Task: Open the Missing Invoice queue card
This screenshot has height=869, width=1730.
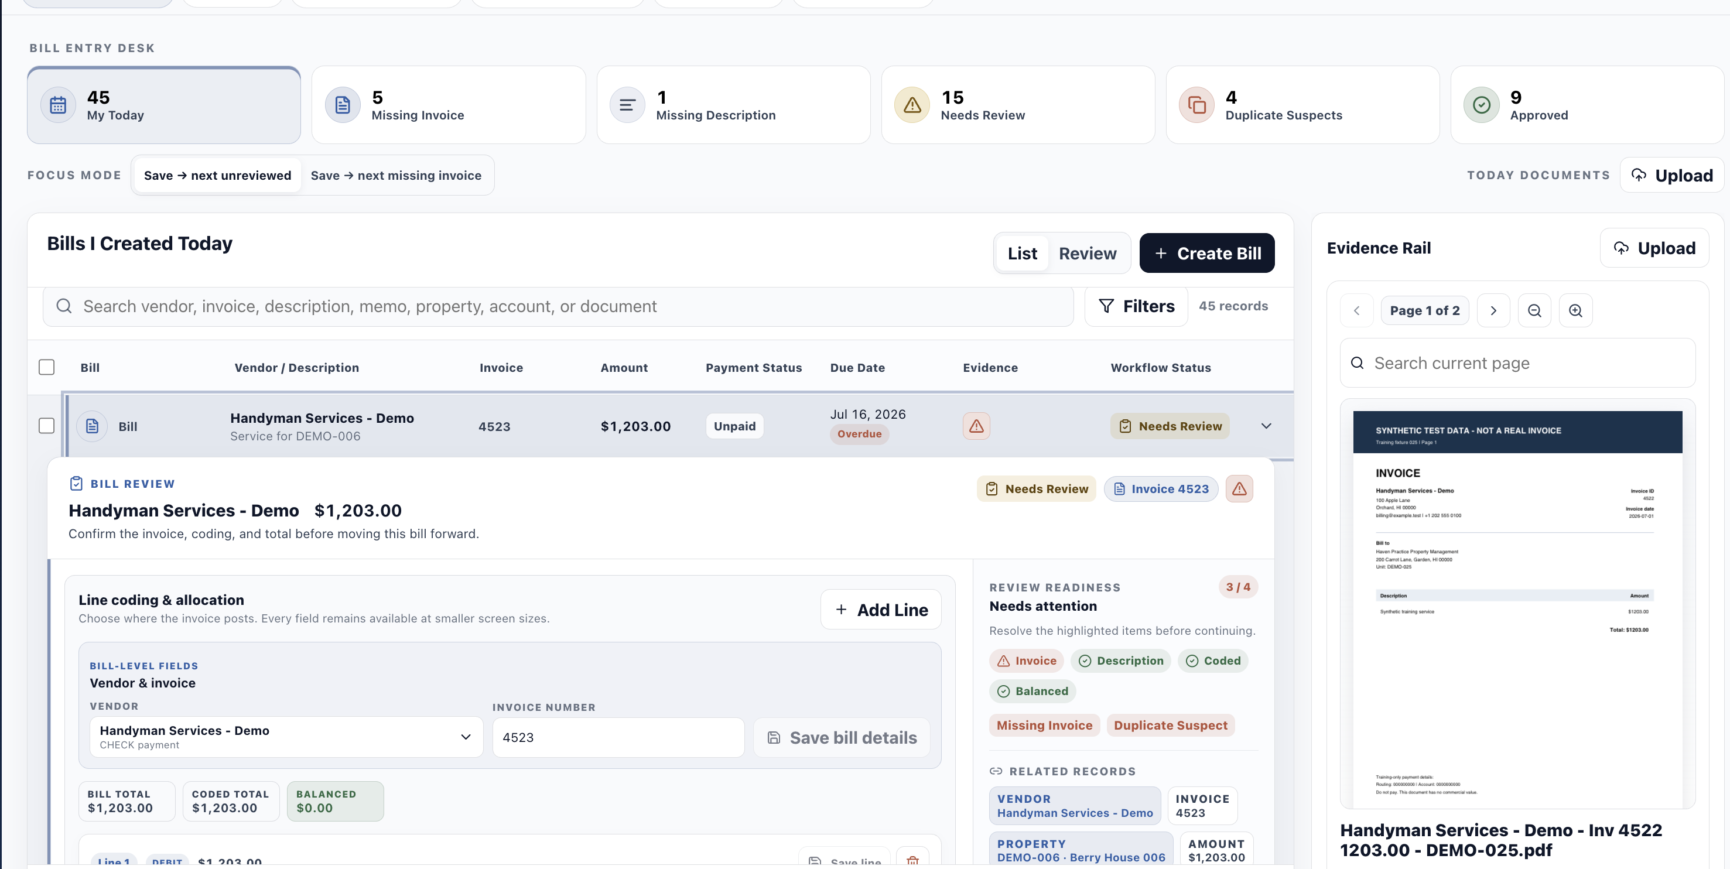Action: pos(449,105)
